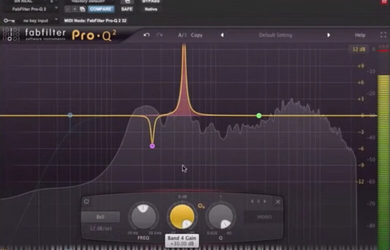The image size is (390, 250).
Task: Copy A/B state with Copy button
Action: coord(196,35)
